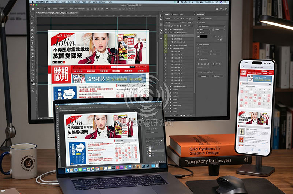Click the Home icon in the options bar

coord(33,9)
